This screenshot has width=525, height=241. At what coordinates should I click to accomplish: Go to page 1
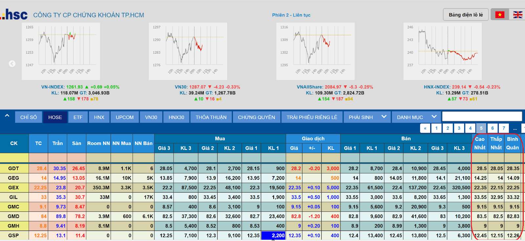coord(436,128)
